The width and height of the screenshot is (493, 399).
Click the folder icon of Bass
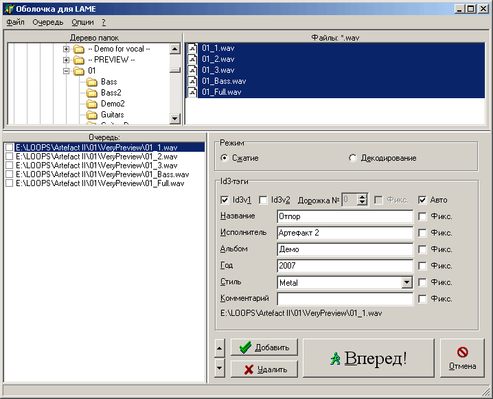[92, 82]
